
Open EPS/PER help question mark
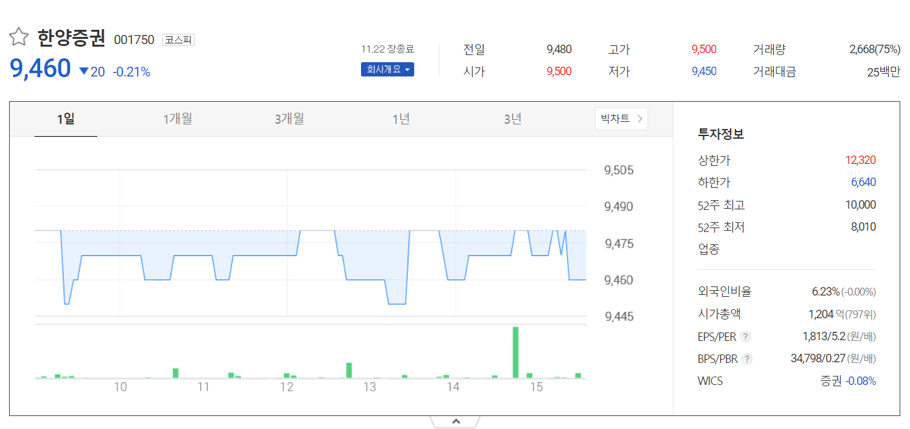pyautogui.click(x=746, y=336)
